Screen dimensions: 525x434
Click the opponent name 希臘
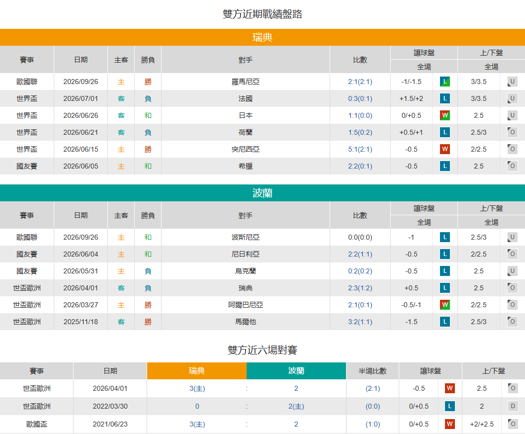[x=246, y=166]
